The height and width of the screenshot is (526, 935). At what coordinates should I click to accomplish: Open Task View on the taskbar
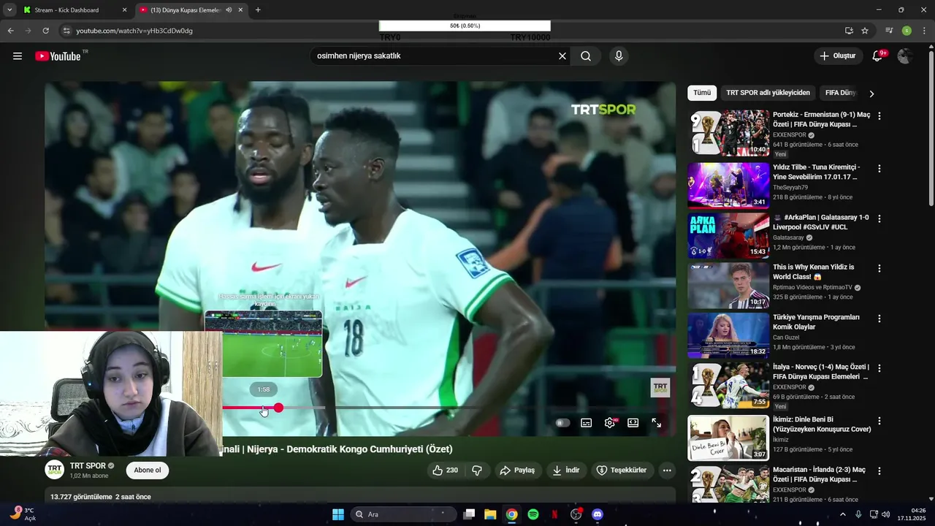(x=469, y=514)
